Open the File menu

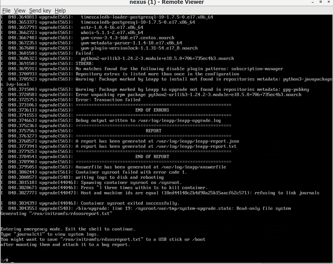6,10
